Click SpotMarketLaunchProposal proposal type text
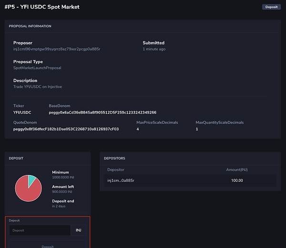286x248 pixels. [37, 68]
